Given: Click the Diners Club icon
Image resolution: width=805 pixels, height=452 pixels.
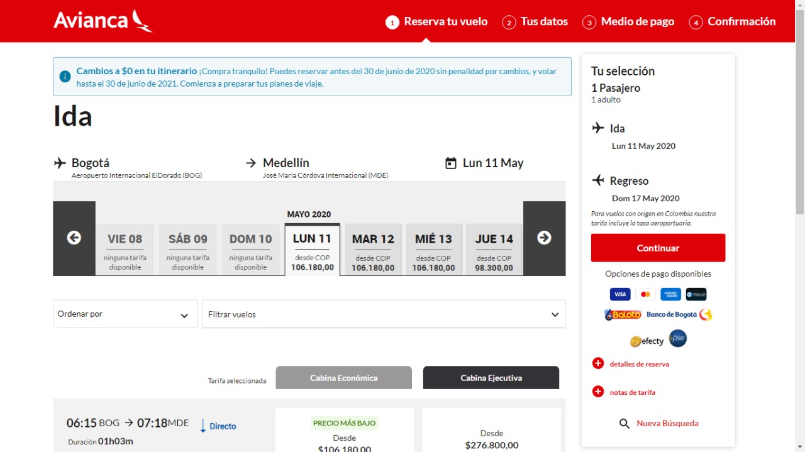Looking at the screenshot, I should [696, 294].
